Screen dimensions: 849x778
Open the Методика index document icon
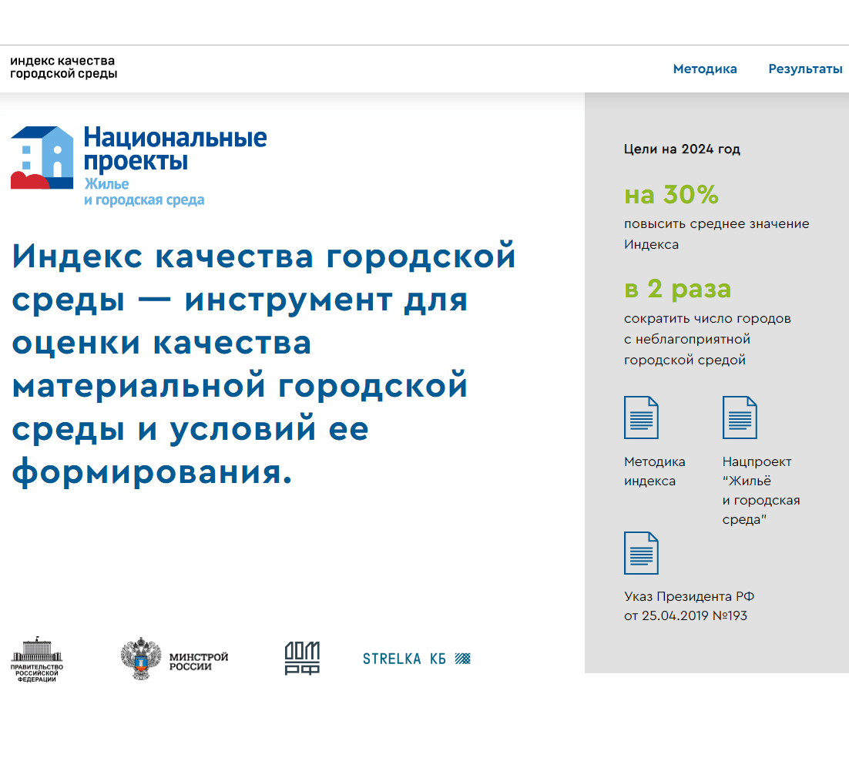tap(641, 417)
